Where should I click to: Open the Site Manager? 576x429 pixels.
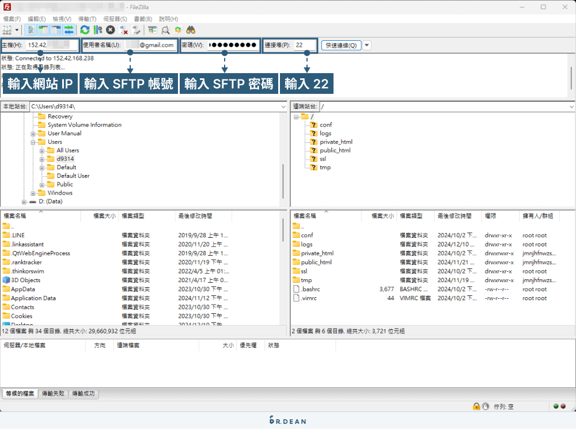7,29
